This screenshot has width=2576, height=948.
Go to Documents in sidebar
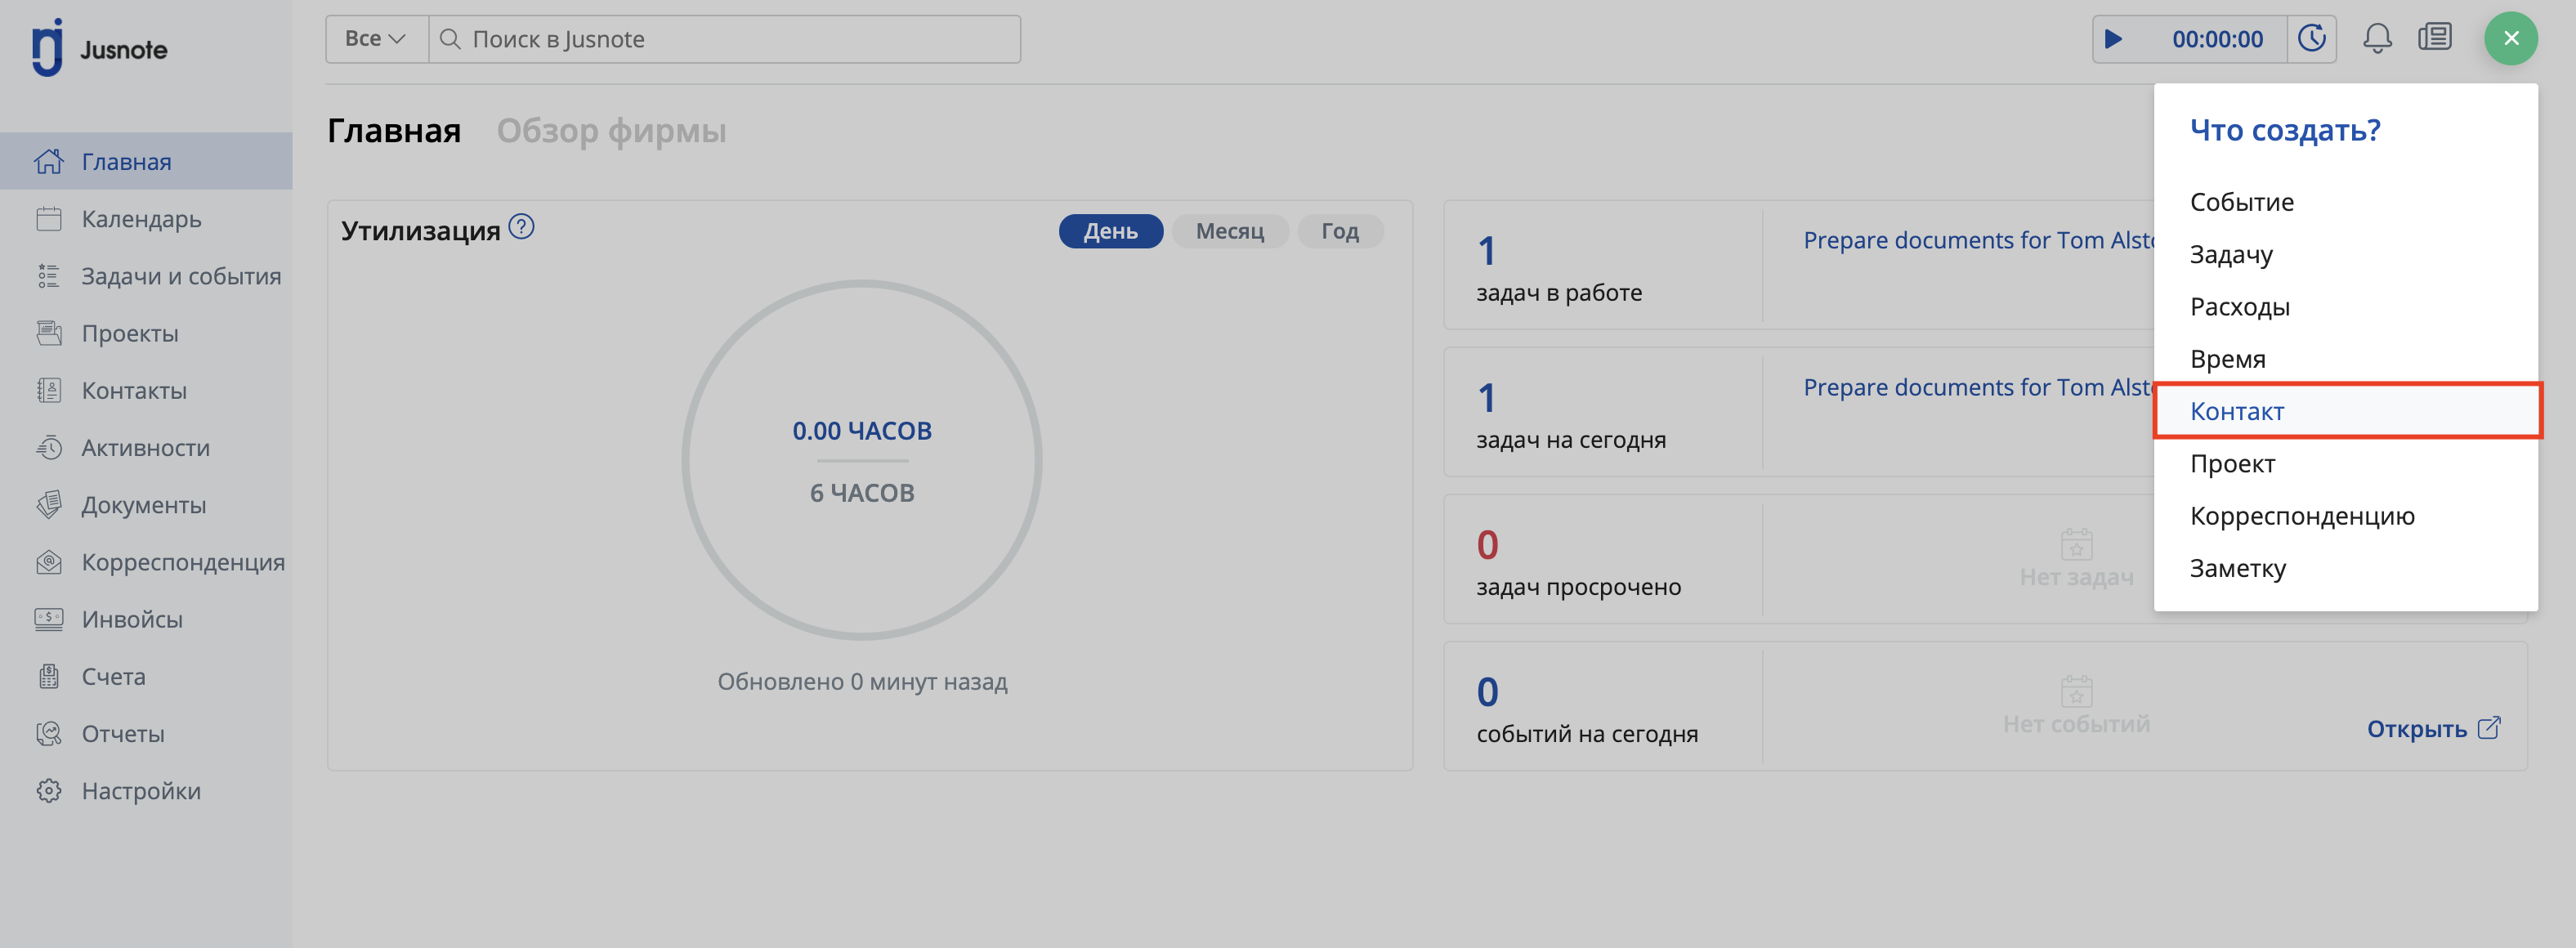(x=143, y=505)
